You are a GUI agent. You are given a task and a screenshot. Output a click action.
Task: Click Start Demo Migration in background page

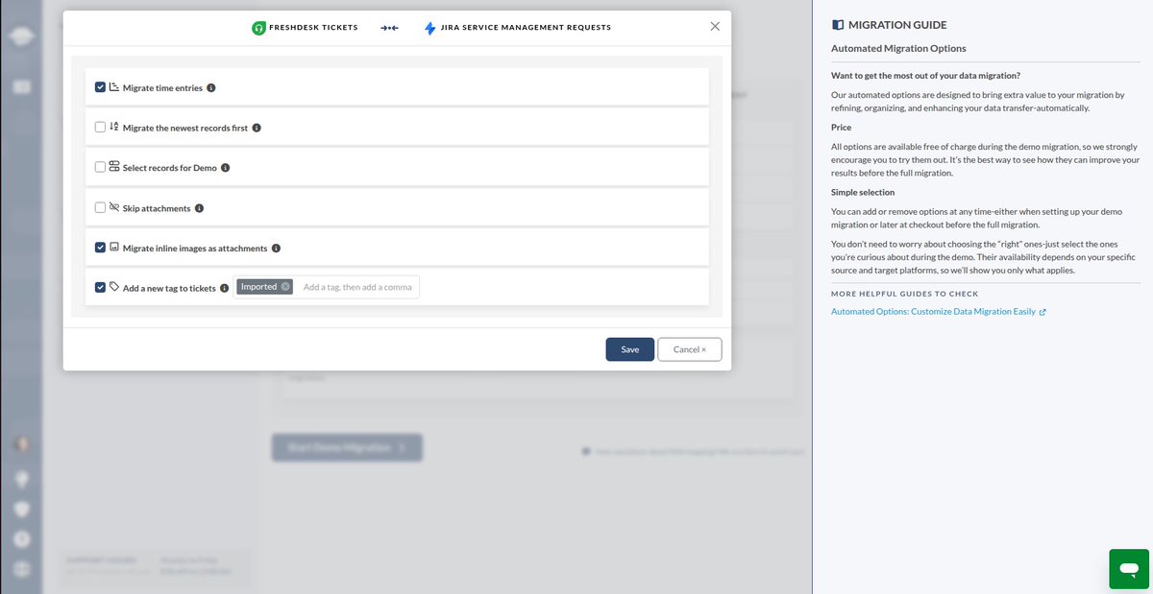[x=347, y=447]
